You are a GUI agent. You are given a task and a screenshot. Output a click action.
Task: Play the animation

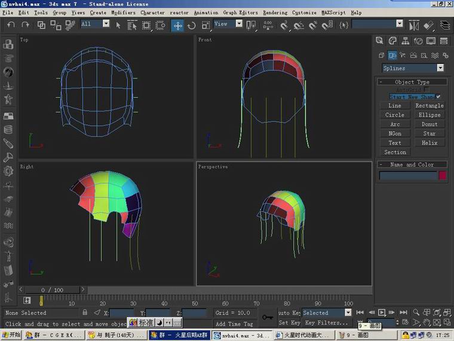[x=382, y=312]
